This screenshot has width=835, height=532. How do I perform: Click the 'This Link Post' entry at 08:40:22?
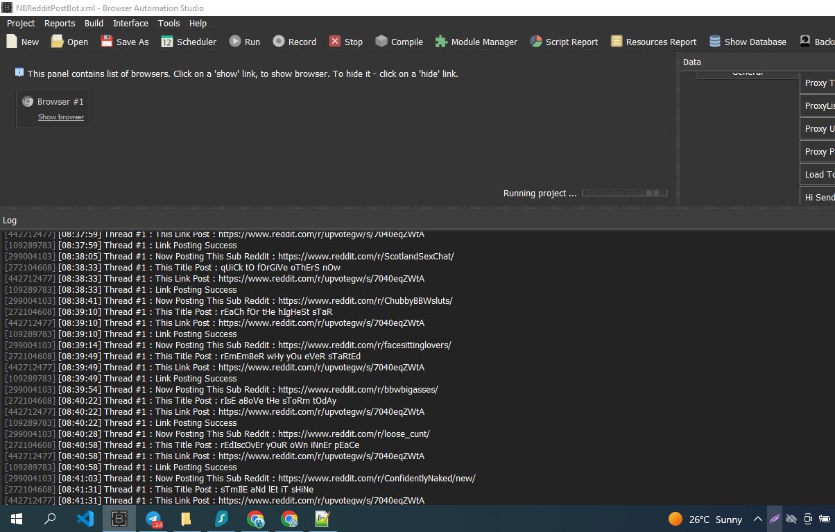tap(215, 412)
